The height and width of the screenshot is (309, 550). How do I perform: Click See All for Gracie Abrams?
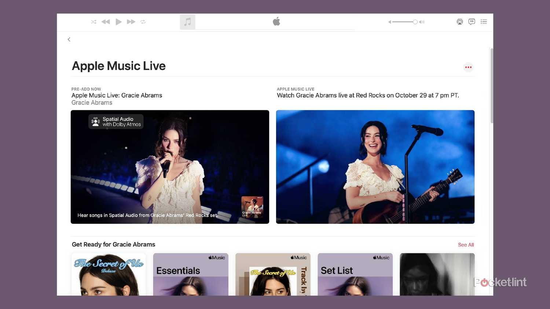(466, 245)
